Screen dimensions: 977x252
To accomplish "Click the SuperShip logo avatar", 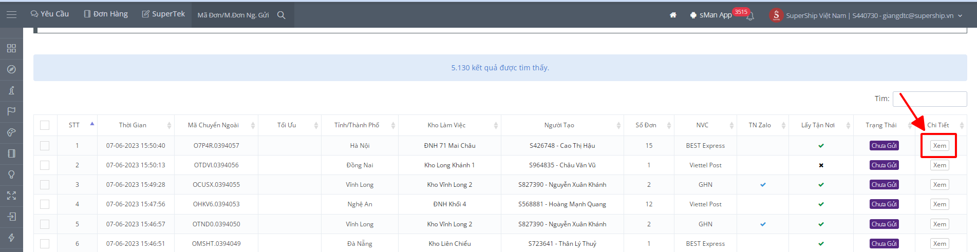I will (x=776, y=15).
